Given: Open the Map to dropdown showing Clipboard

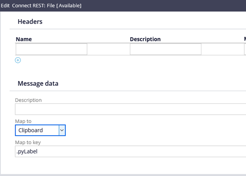Looking at the screenshot, I should pos(62,130).
